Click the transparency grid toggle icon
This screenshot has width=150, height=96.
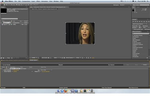[x=64, y=58]
